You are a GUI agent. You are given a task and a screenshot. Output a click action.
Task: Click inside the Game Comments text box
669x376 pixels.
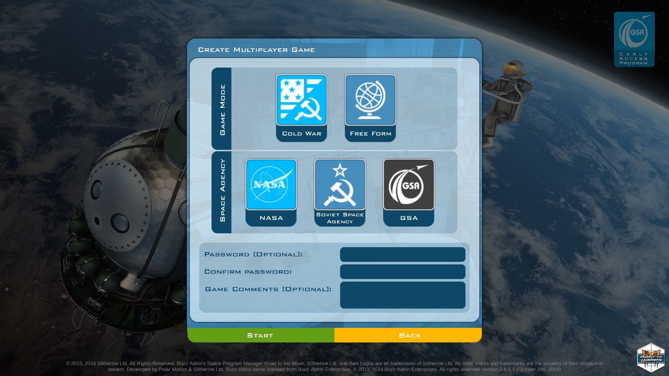[402, 295]
